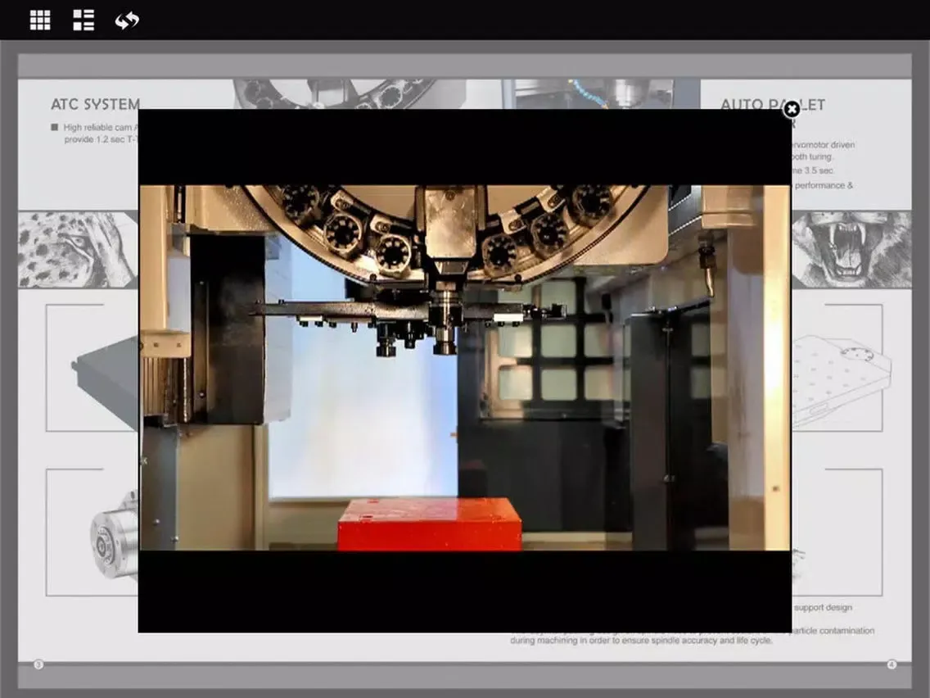Viewport: 930px width, 698px height.
Task: Select the pallet table drawing thumbnail
Action: click(x=841, y=380)
